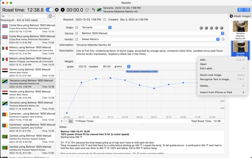Choose Quick Look Image menu item
The width and height of the screenshot is (252, 158).
(x=222, y=75)
